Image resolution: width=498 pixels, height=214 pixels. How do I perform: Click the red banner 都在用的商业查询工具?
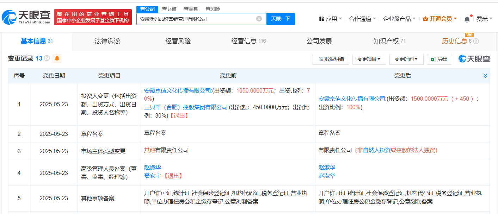(x=93, y=17)
